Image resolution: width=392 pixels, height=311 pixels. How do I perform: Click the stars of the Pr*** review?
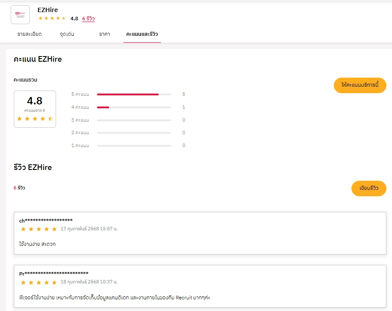(39, 283)
